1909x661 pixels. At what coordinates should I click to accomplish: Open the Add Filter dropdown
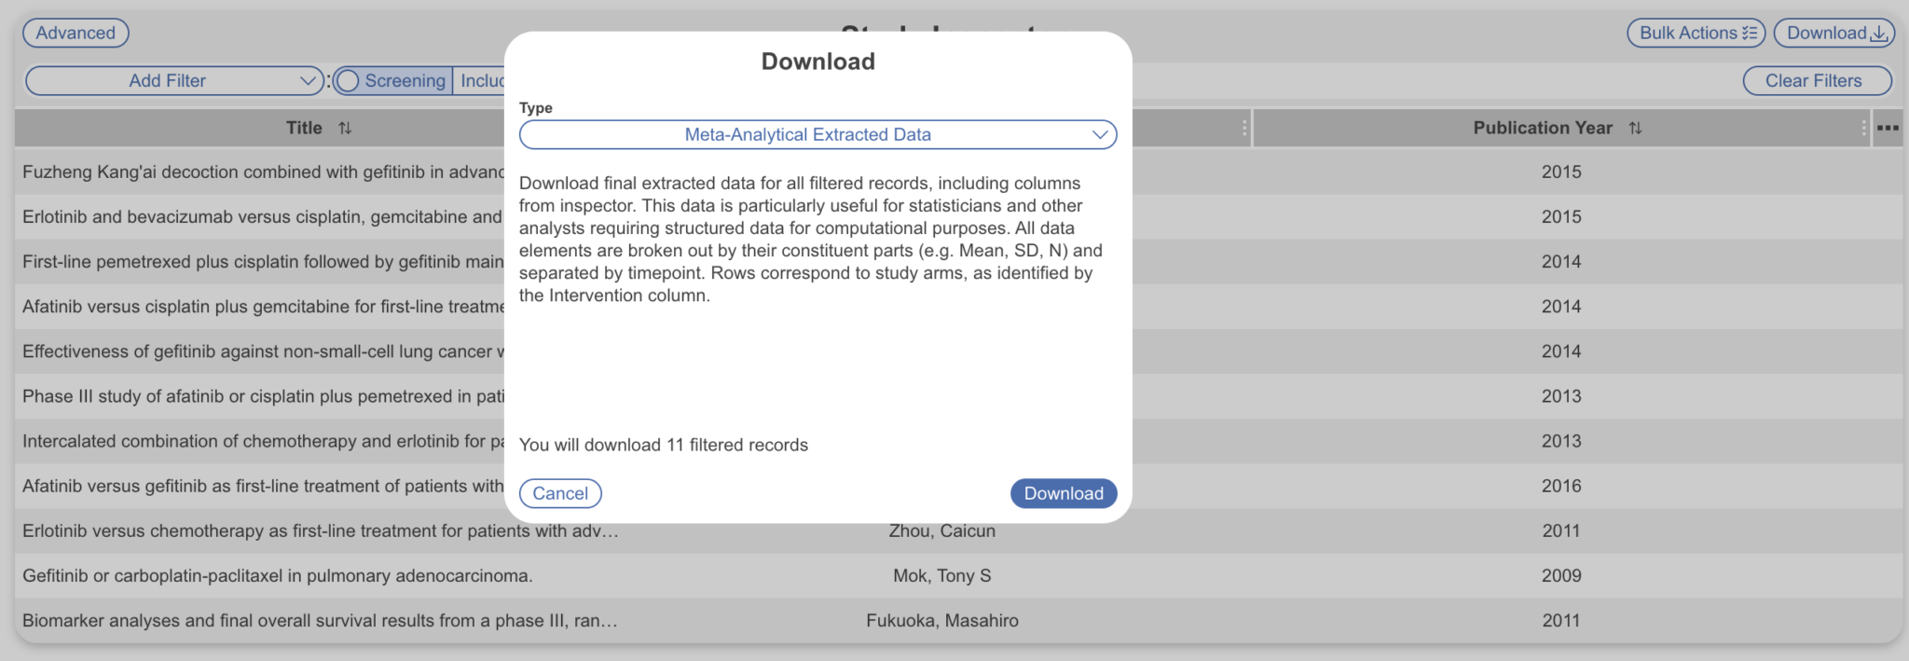coord(175,81)
